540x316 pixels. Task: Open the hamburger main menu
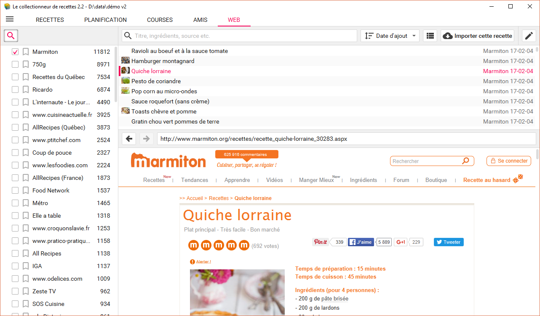(10, 19)
